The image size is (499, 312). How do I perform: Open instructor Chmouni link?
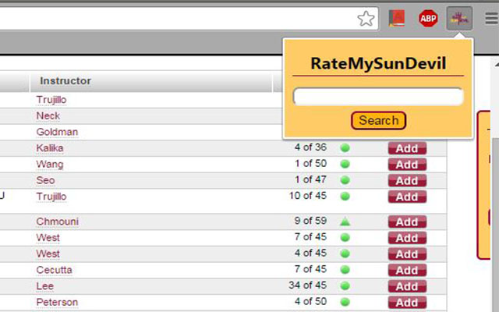57,222
